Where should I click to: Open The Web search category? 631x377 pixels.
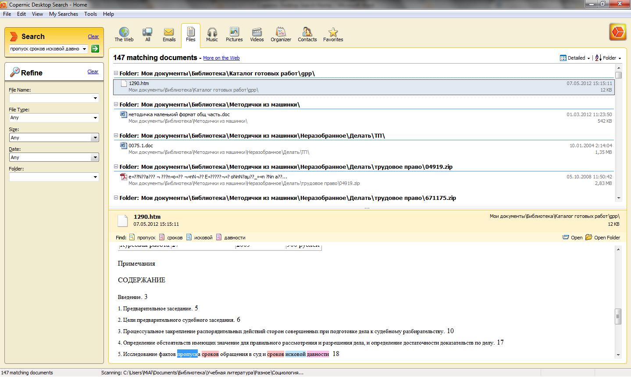[124, 34]
